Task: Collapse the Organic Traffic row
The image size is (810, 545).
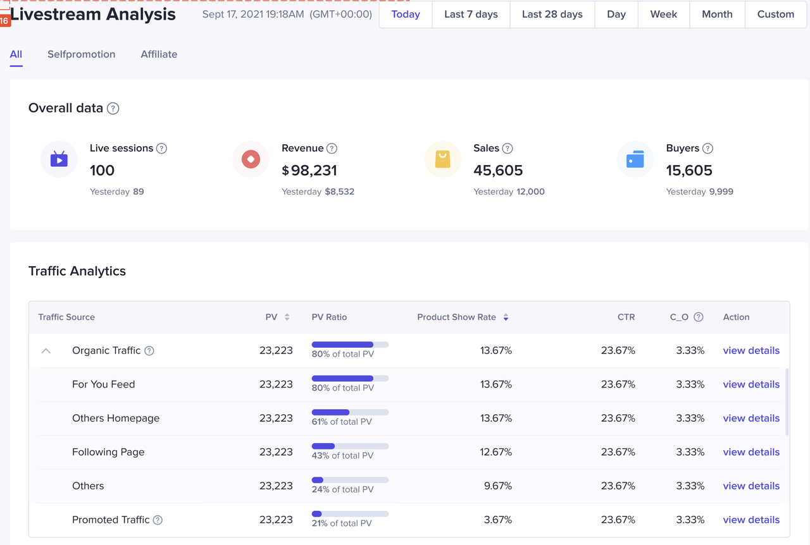Action: pos(46,351)
